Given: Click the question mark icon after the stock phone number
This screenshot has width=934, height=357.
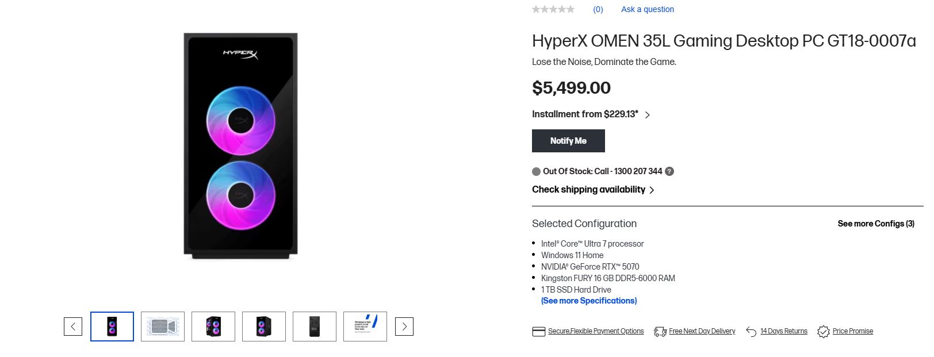Looking at the screenshot, I should point(669,171).
